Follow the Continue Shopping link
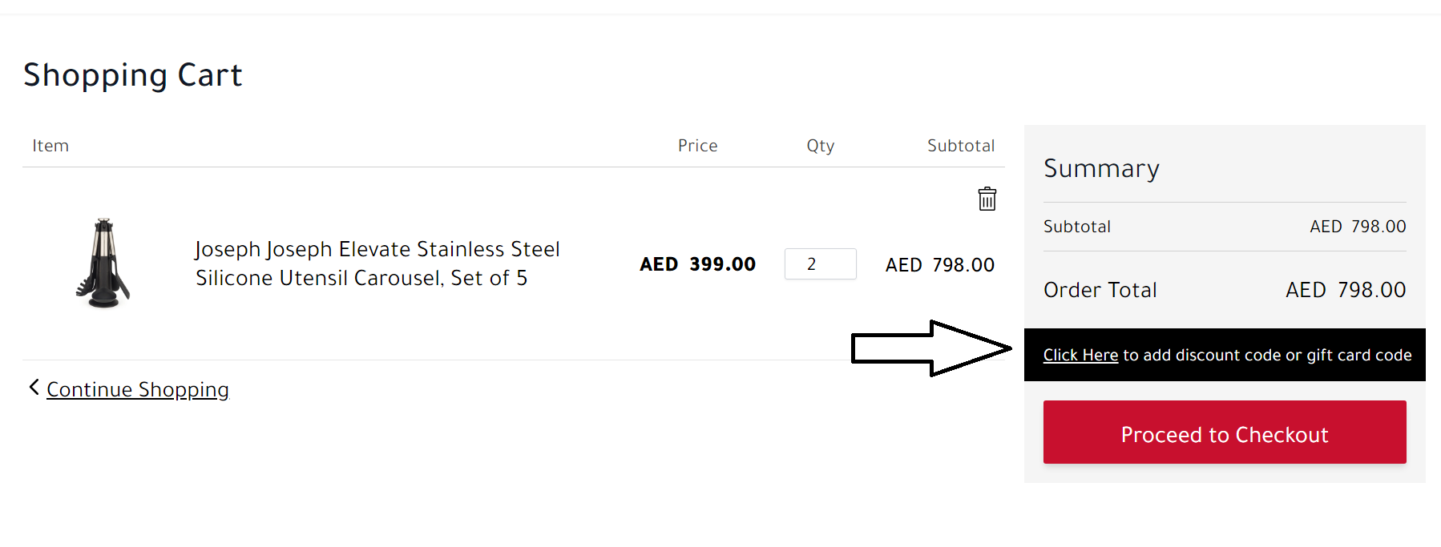The height and width of the screenshot is (547, 1441). (x=138, y=389)
